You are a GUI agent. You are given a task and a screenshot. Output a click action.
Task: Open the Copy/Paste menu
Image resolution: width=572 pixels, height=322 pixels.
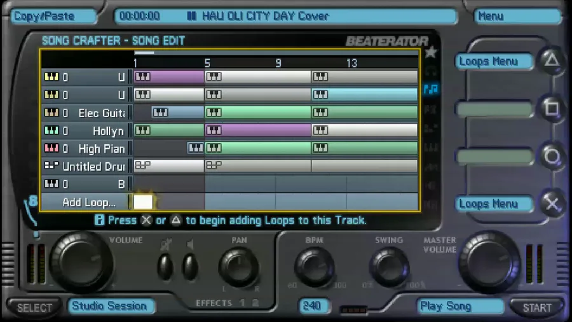[53, 17]
